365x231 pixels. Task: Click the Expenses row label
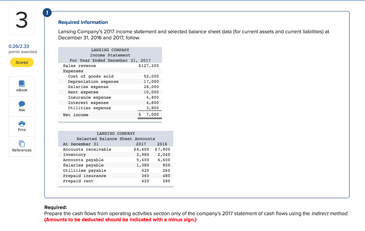73,71
